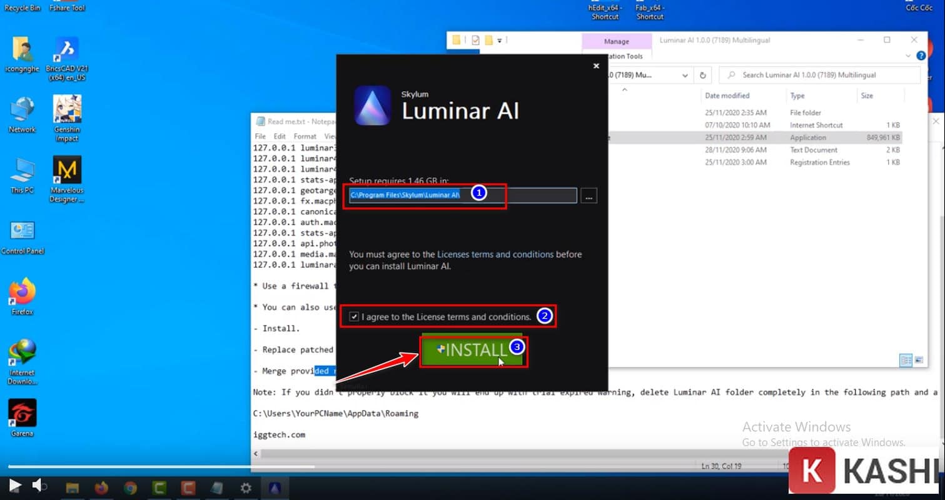This screenshot has width=945, height=500.
Task: Select the Marvelous Designer desktop icon
Action: [67, 180]
